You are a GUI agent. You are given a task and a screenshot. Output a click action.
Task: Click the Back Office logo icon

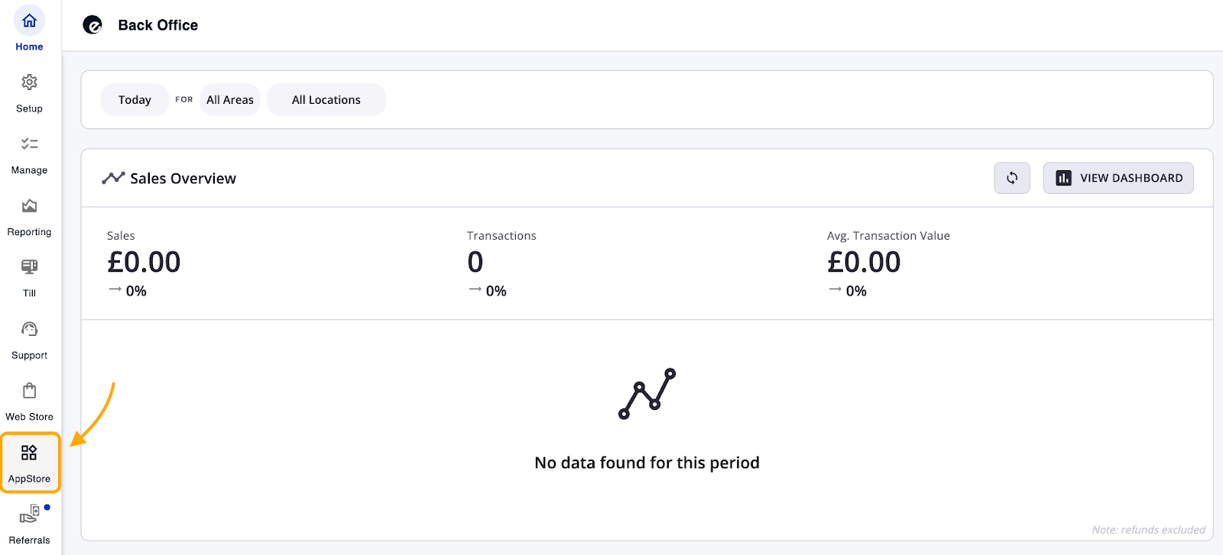click(x=92, y=25)
